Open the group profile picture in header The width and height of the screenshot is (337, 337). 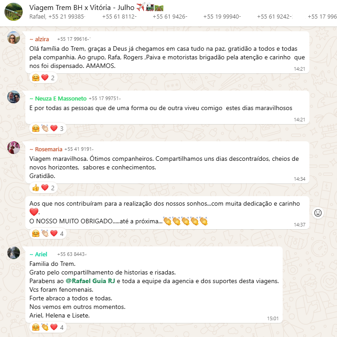[13, 12]
